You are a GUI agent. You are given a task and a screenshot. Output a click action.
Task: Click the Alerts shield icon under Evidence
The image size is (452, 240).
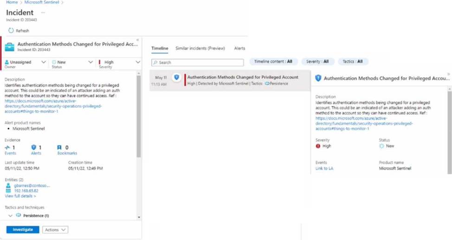pos(34,148)
